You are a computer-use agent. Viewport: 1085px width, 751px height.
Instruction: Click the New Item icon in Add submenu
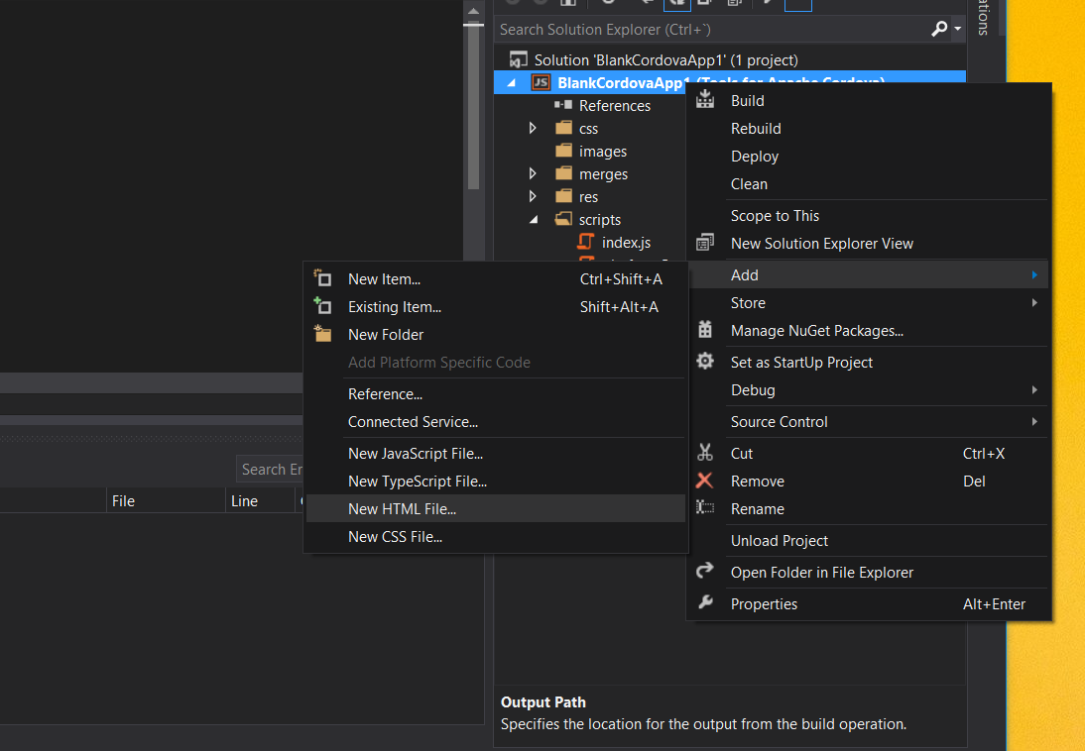[x=322, y=278]
